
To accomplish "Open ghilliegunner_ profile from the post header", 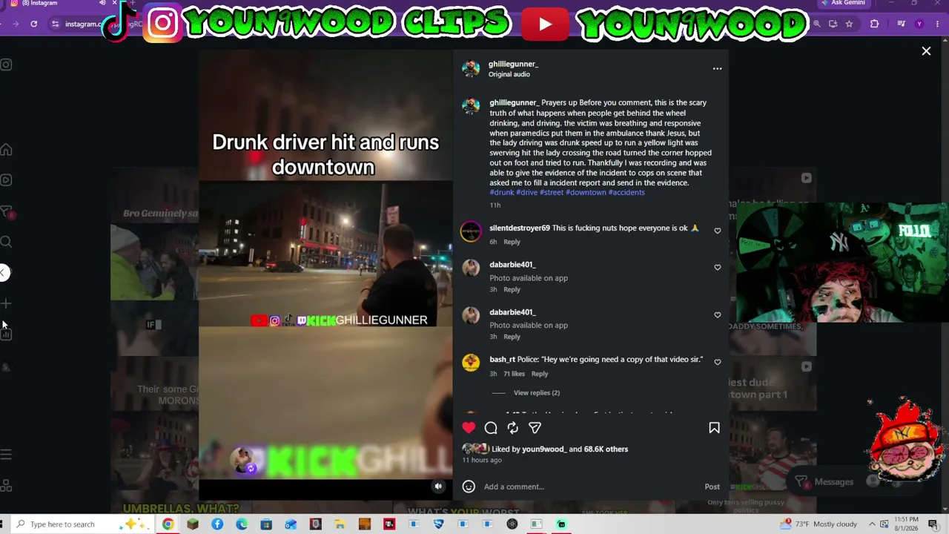I will pyautogui.click(x=513, y=65).
